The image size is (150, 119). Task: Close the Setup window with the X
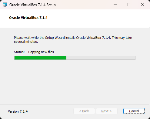143,5
